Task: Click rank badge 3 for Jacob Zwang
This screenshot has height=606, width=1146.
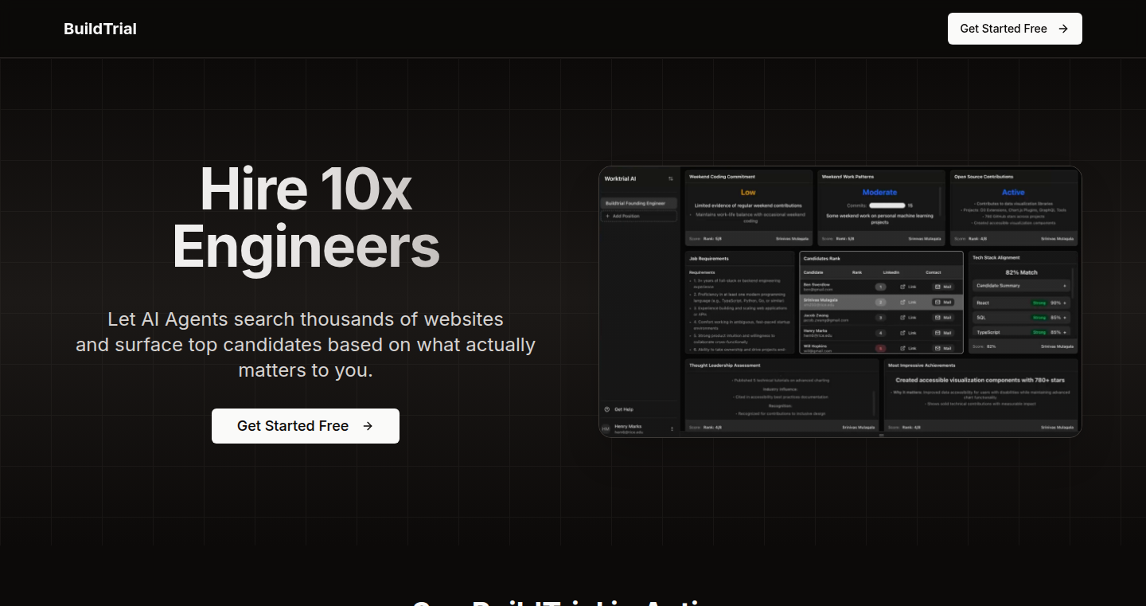Action: pos(881,317)
